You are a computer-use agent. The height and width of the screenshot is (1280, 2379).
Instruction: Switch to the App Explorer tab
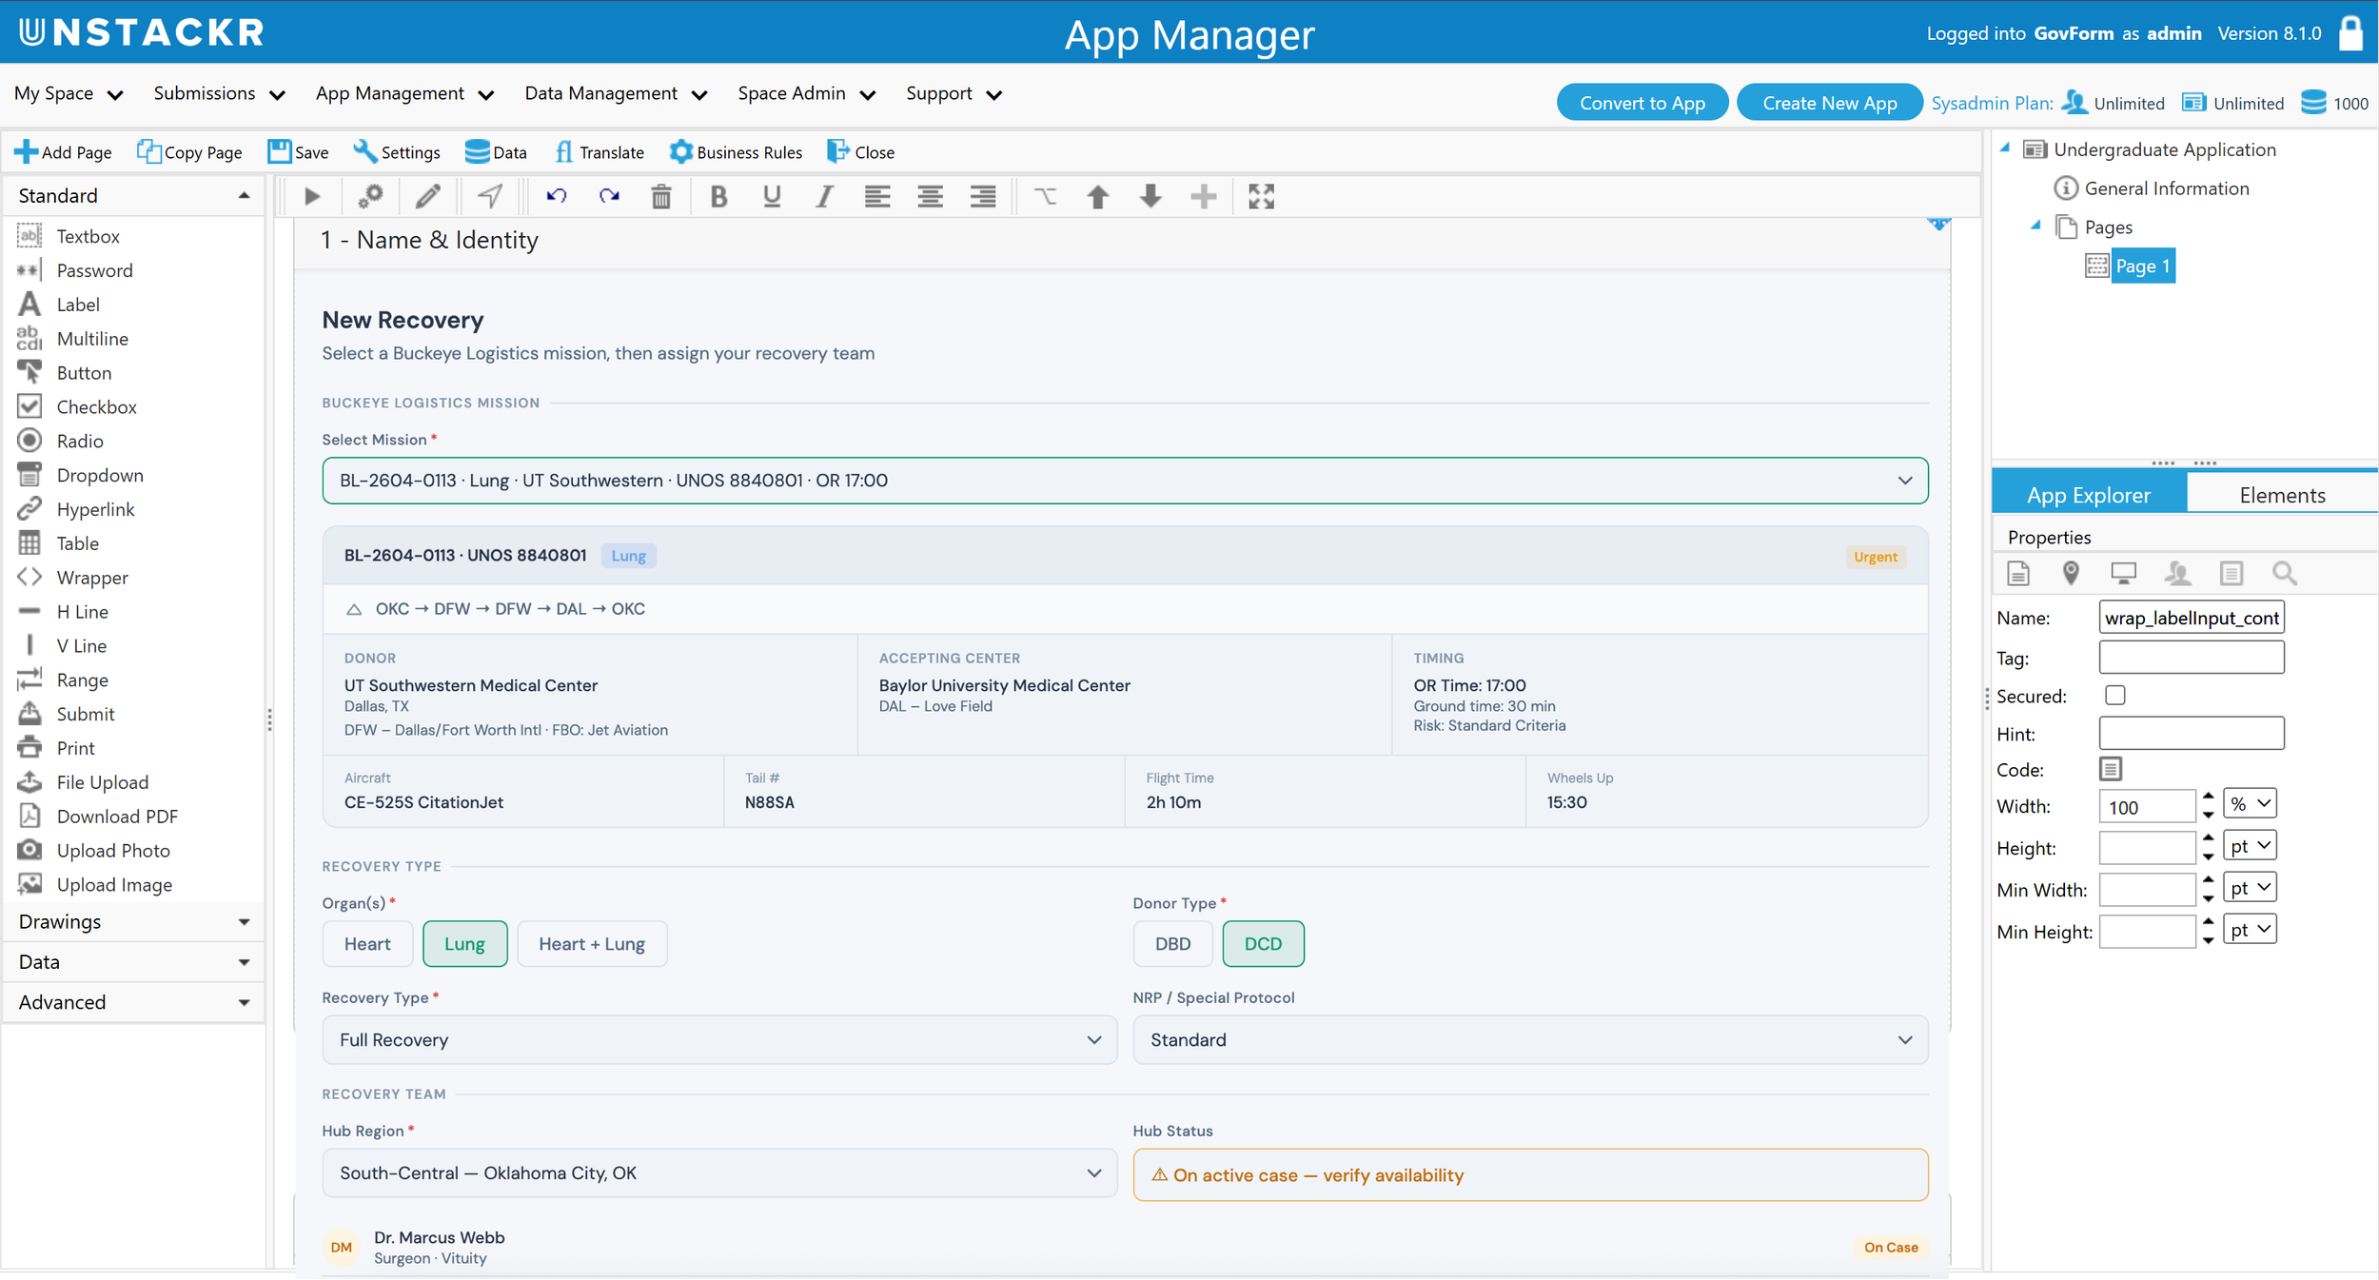pyautogui.click(x=2089, y=495)
